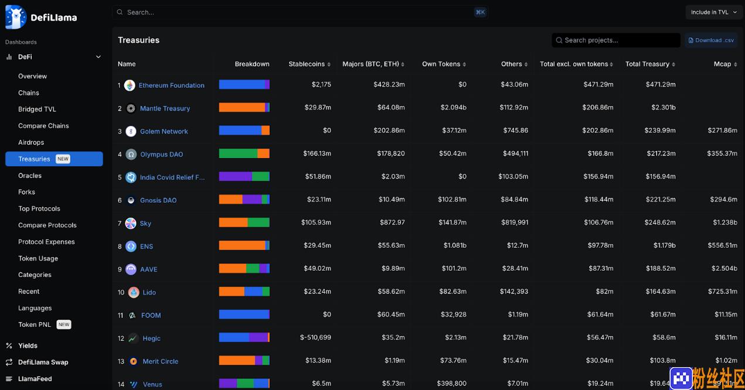
Task: Click Mantle Treasury's $2.301b total treasury
Action: 664,108
